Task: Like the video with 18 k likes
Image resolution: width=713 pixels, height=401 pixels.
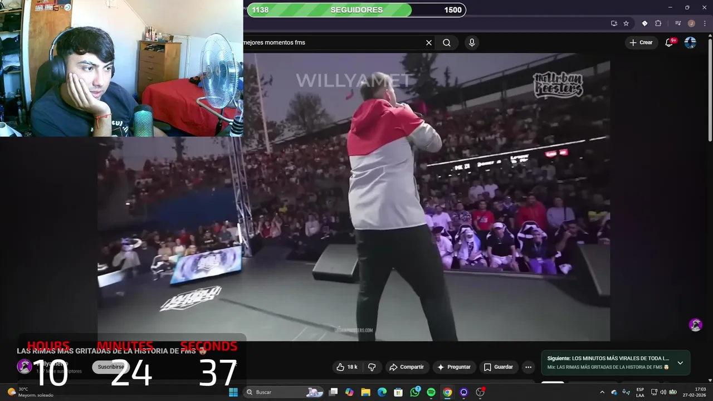Action: point(346,367)
